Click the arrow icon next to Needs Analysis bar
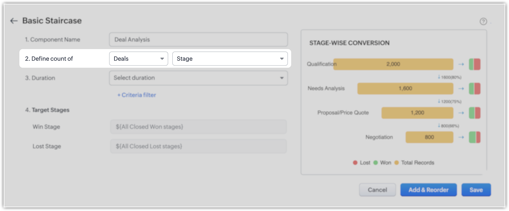Image resolution: width=509 pixels, height=211 pixels. 461,89
